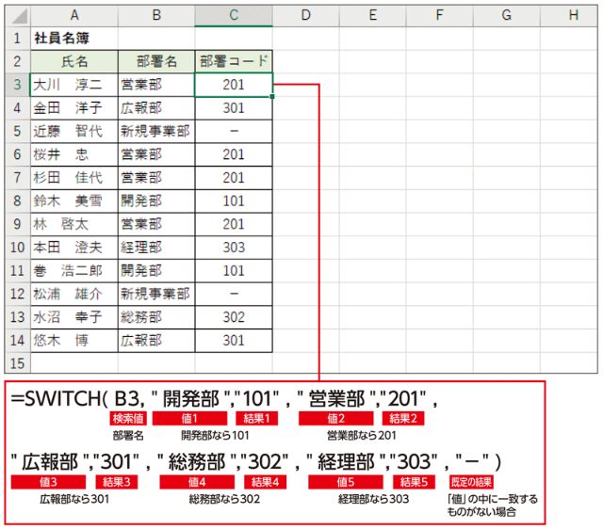
Task: Select row header 8
Action: (x=15, y=200)
